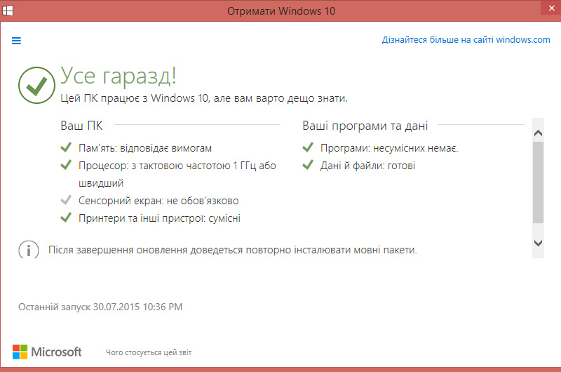This screenshot has width=561, height=372.
Task: Click Останній запуск 30.07.2015 10:36 PM text
Action: [100, 307]
